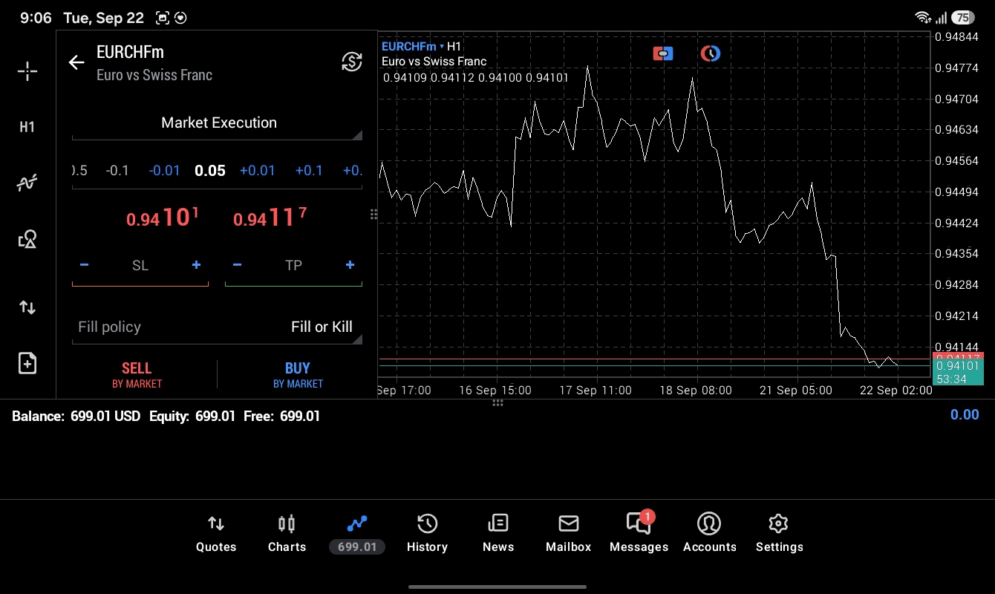995x594 pixels.
Task: Tap the vertical panel divider handle
Action: pyautogui.click(x=373, y=215)
